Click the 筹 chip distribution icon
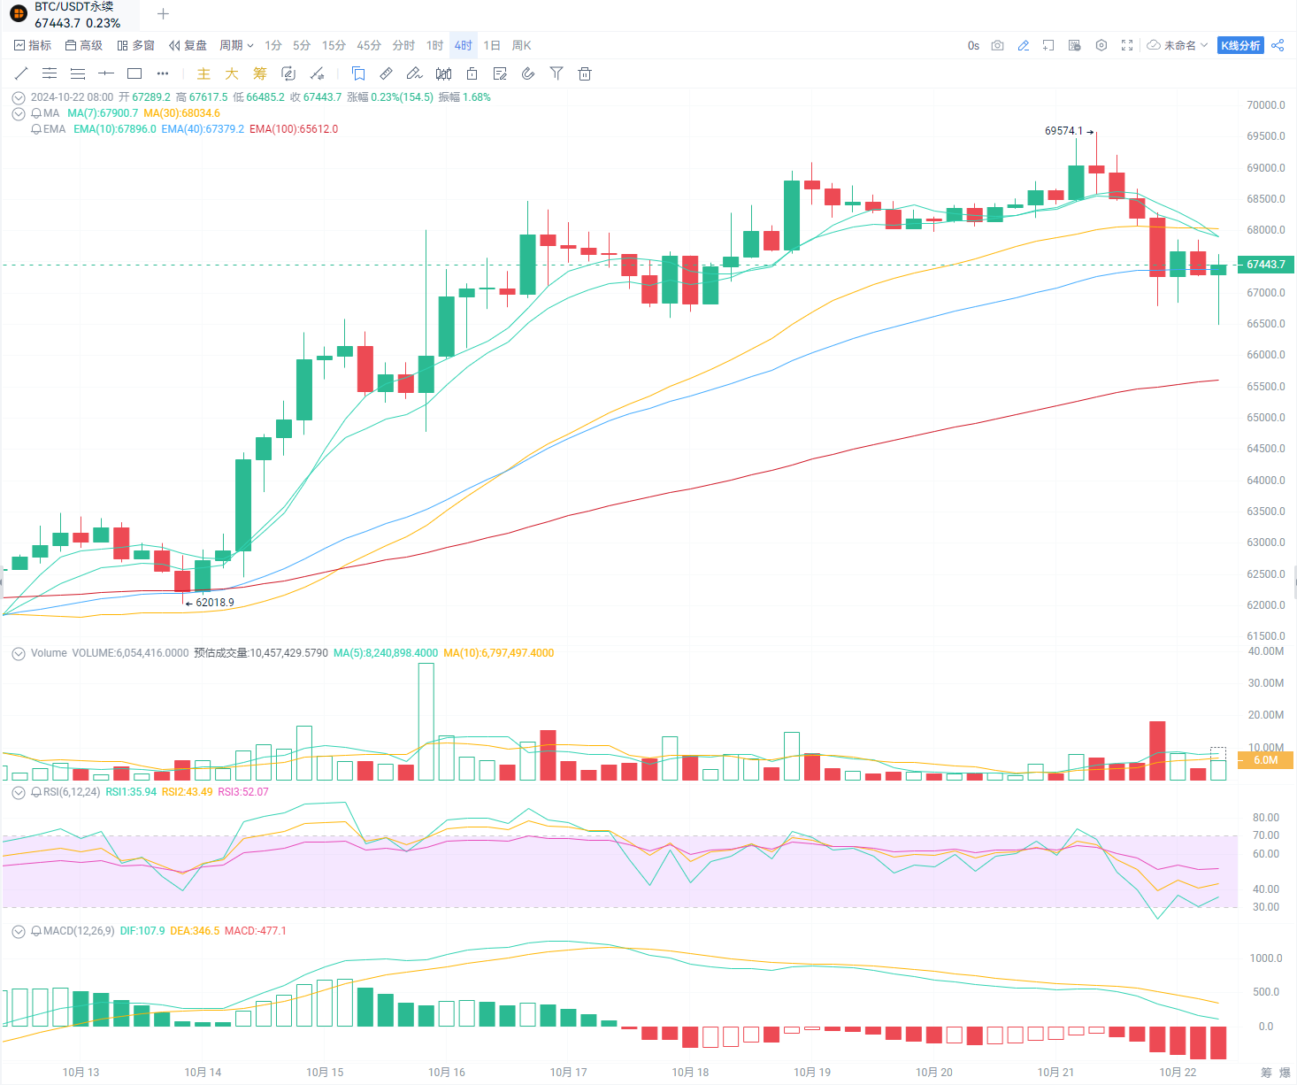The image size is (1297, 1085). pos(260,73)
